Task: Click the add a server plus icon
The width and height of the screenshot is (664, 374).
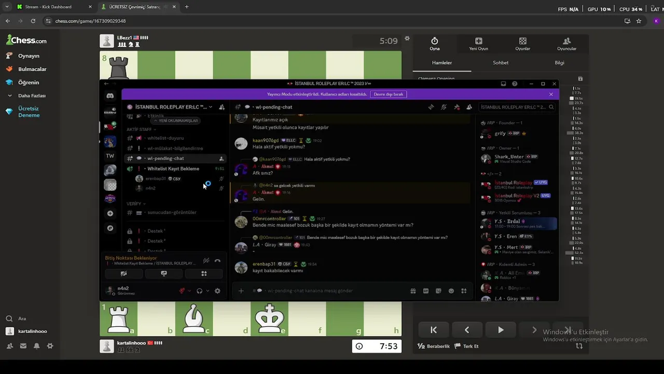Action: (110, 213)
